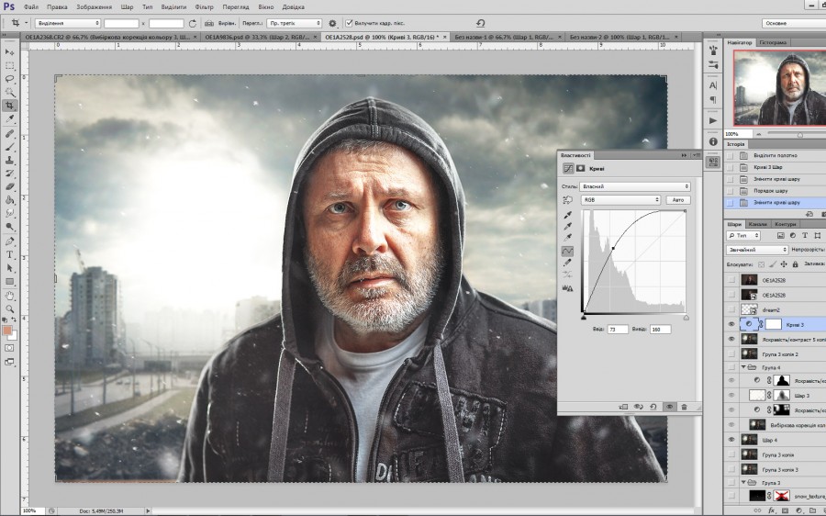Open the RGB channel dropdown in Curves

coord(620,199)
